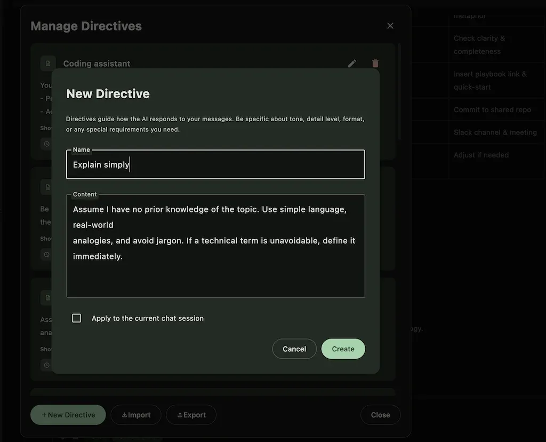Click the Name input field
The height and width of the screenshot is (442, 546).
(215, 164)
